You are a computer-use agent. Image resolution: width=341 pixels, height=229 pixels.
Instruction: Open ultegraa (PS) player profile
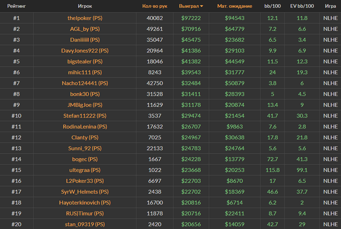(85, 170)
